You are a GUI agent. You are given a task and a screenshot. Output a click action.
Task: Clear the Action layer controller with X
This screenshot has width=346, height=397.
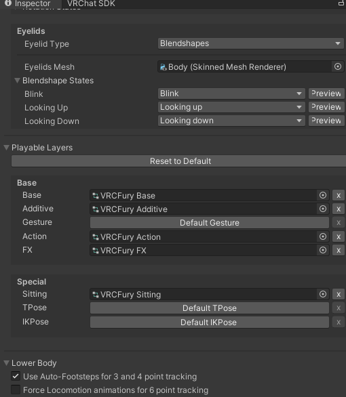coord(339,236)
